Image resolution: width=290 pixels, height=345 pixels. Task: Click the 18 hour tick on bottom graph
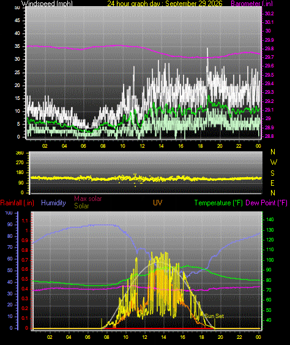201,337
